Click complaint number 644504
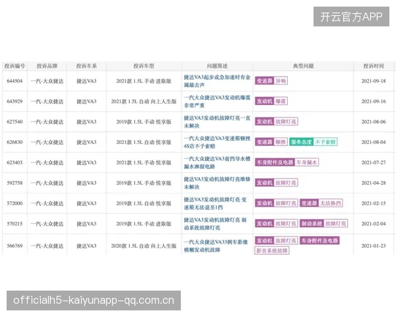396x317 pixels. 15,81
